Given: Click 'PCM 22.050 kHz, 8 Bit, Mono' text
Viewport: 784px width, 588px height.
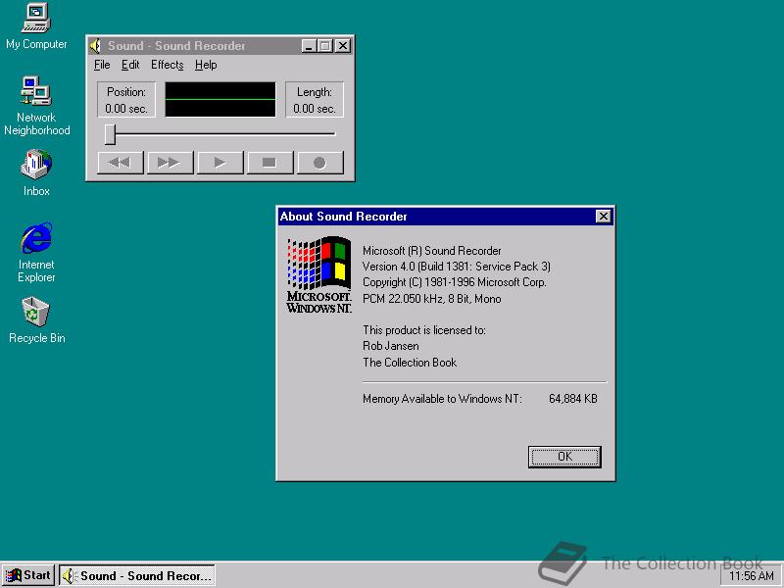Looking at the screenshot, I should 432,299.
